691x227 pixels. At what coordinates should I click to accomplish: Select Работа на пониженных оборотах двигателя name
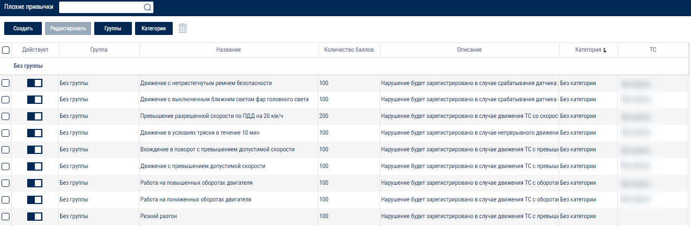(x=196, y=200)
